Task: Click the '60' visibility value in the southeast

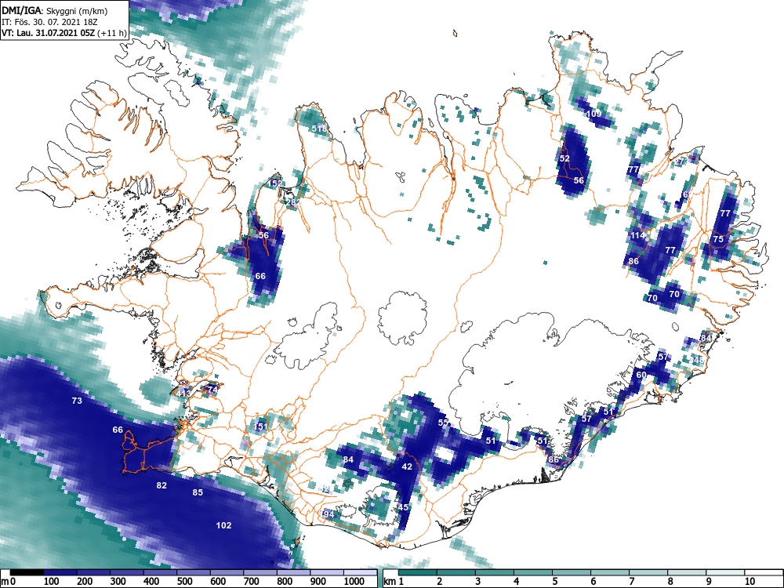Action: 641,375
